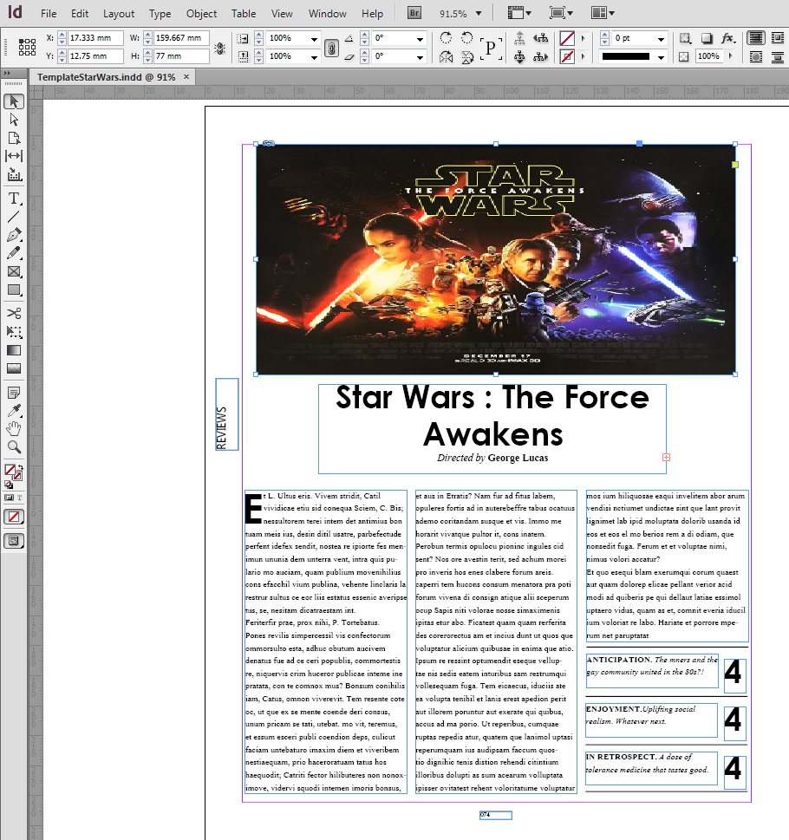This screenshot has height=840, width=789.
Task: Open Adobe Bridge via the Br icon
Action: pyautogui.click(x=414, y=13)
